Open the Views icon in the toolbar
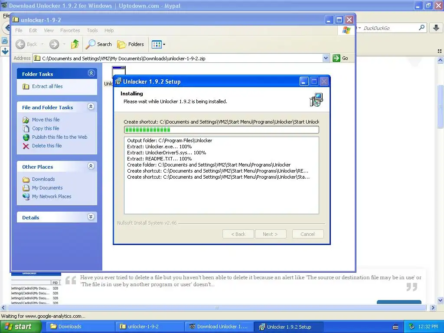 156,44
